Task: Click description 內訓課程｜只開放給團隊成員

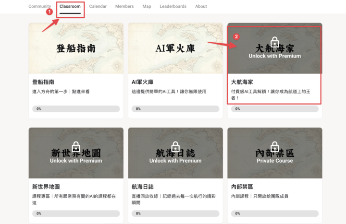Action: [259, 196]
